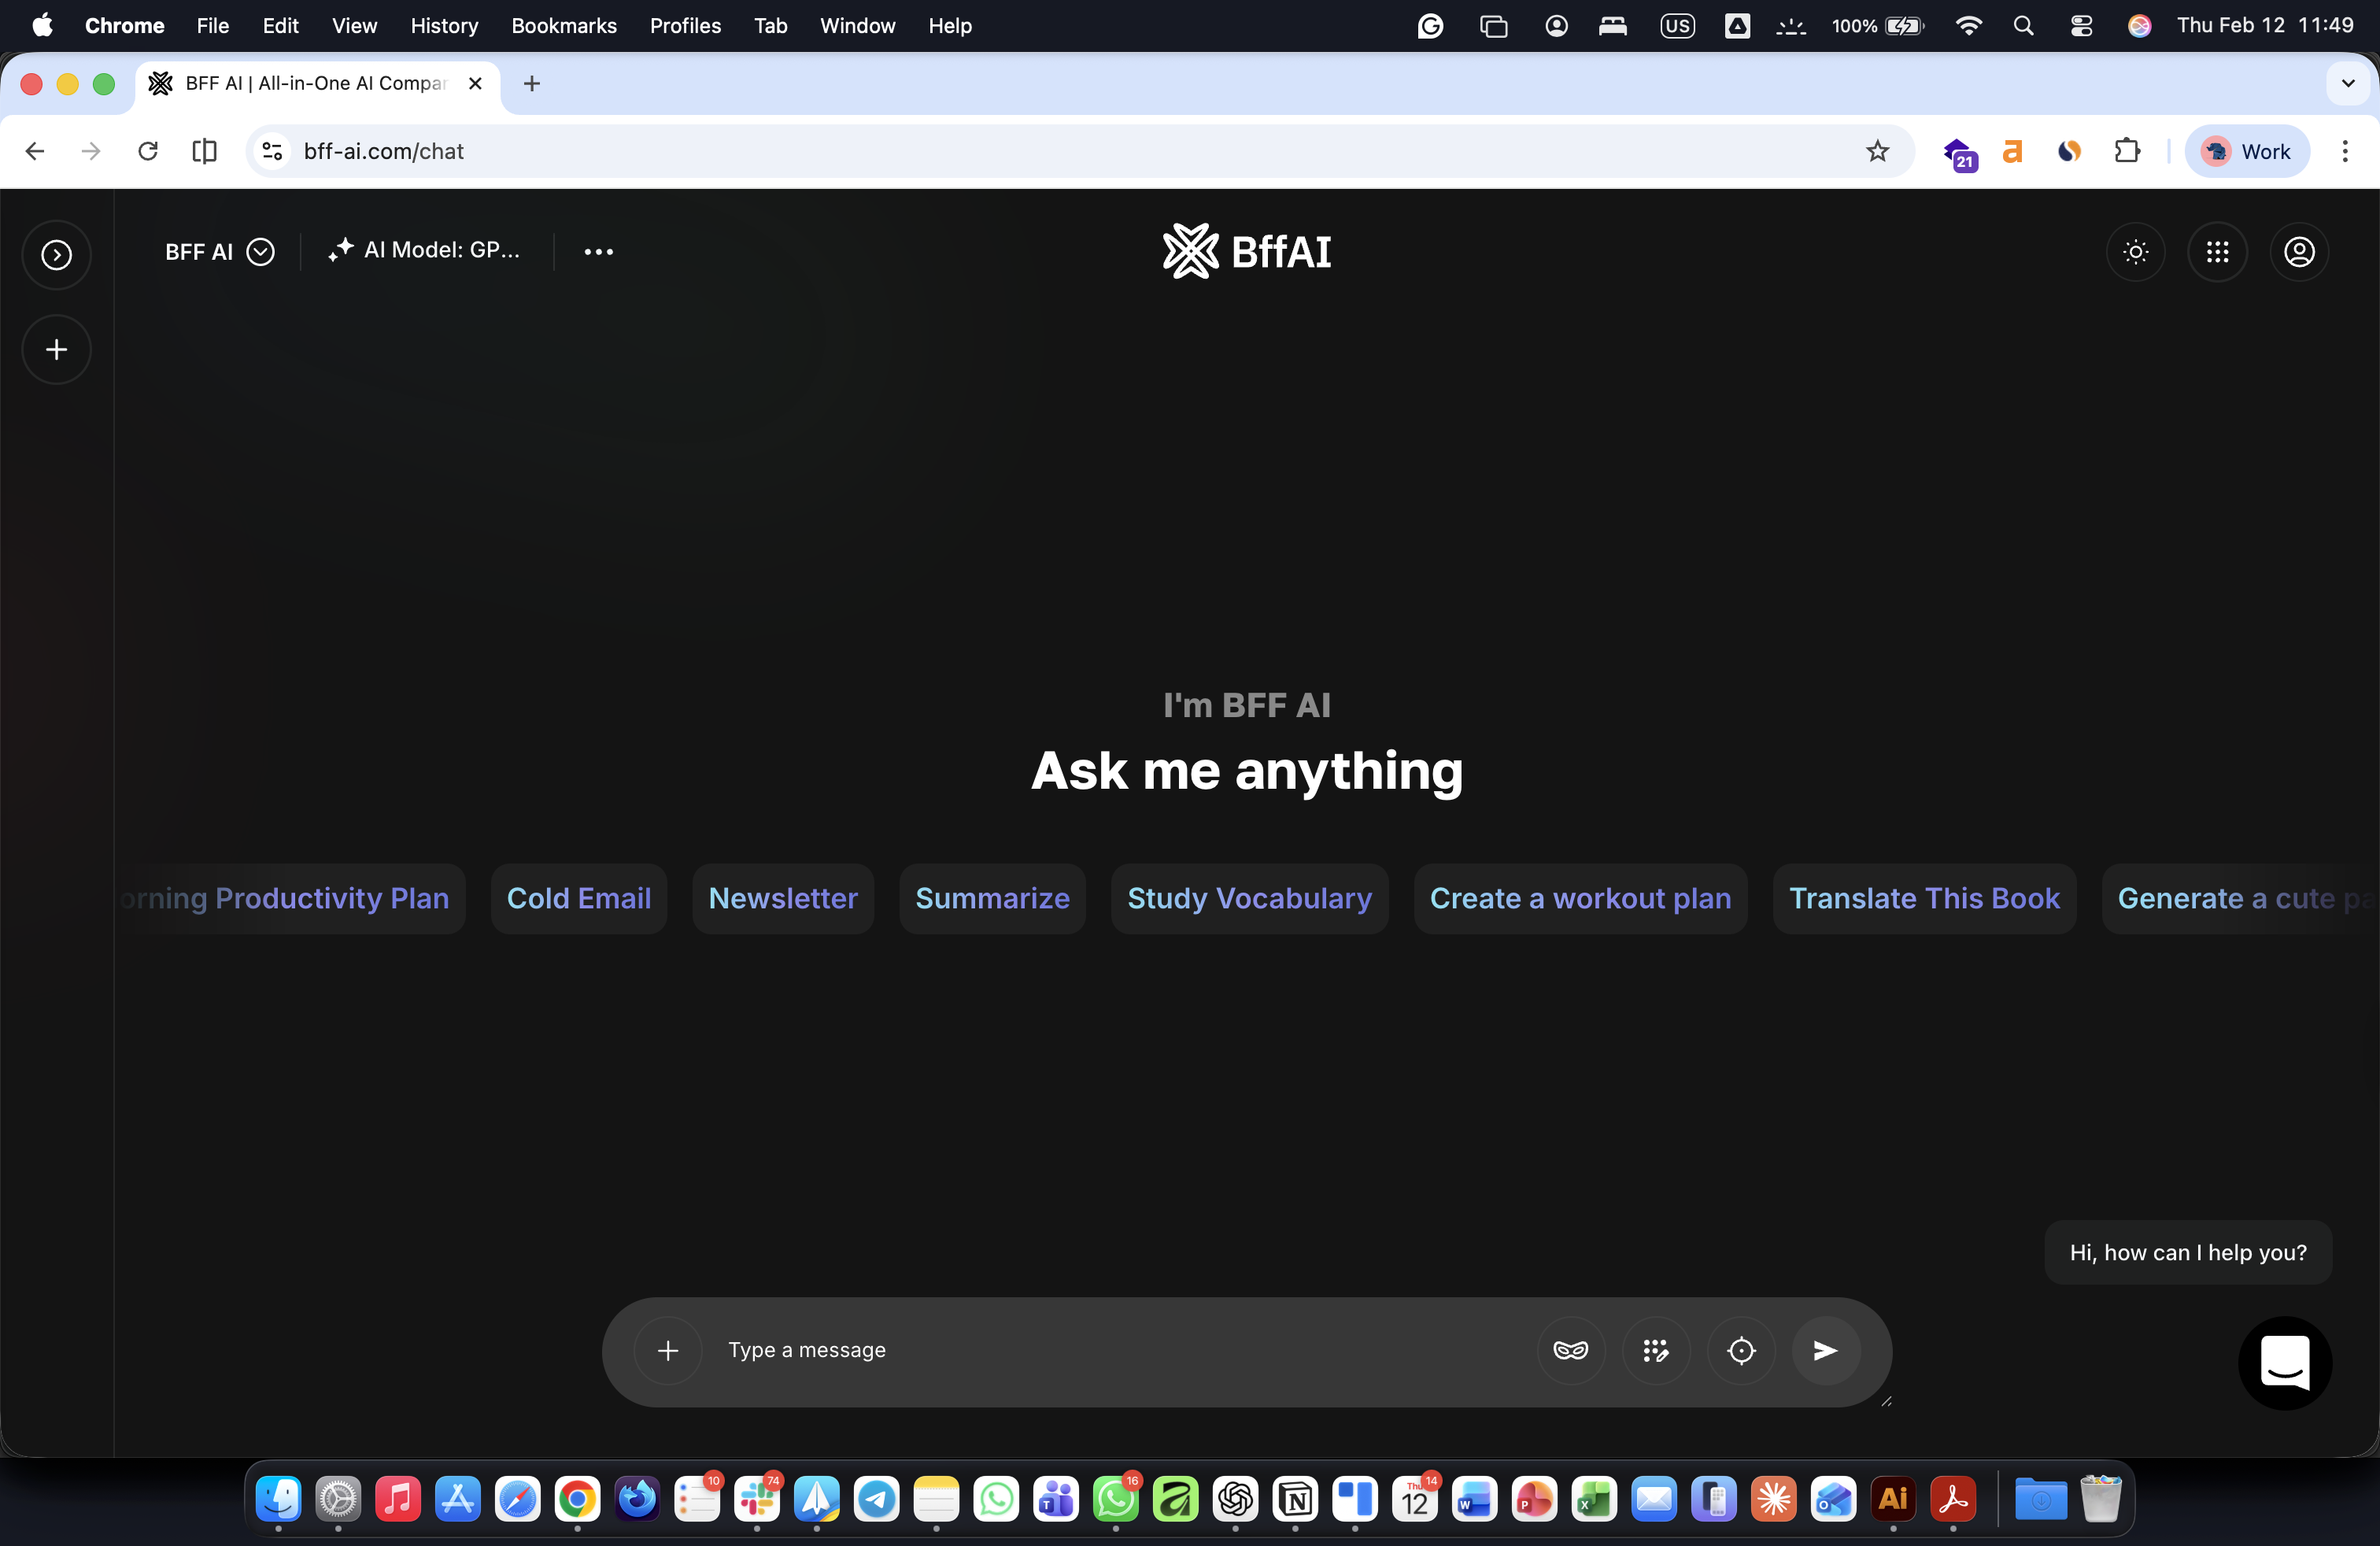This screenshot has width=2380, height=1546.
Task: Click the plus attachment icon in message bar
Action: [x=667, y=1350]
